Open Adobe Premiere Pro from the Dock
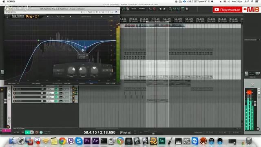Image resolution: width=261 pixels, height=147 pixels. [x=87, y=141]
